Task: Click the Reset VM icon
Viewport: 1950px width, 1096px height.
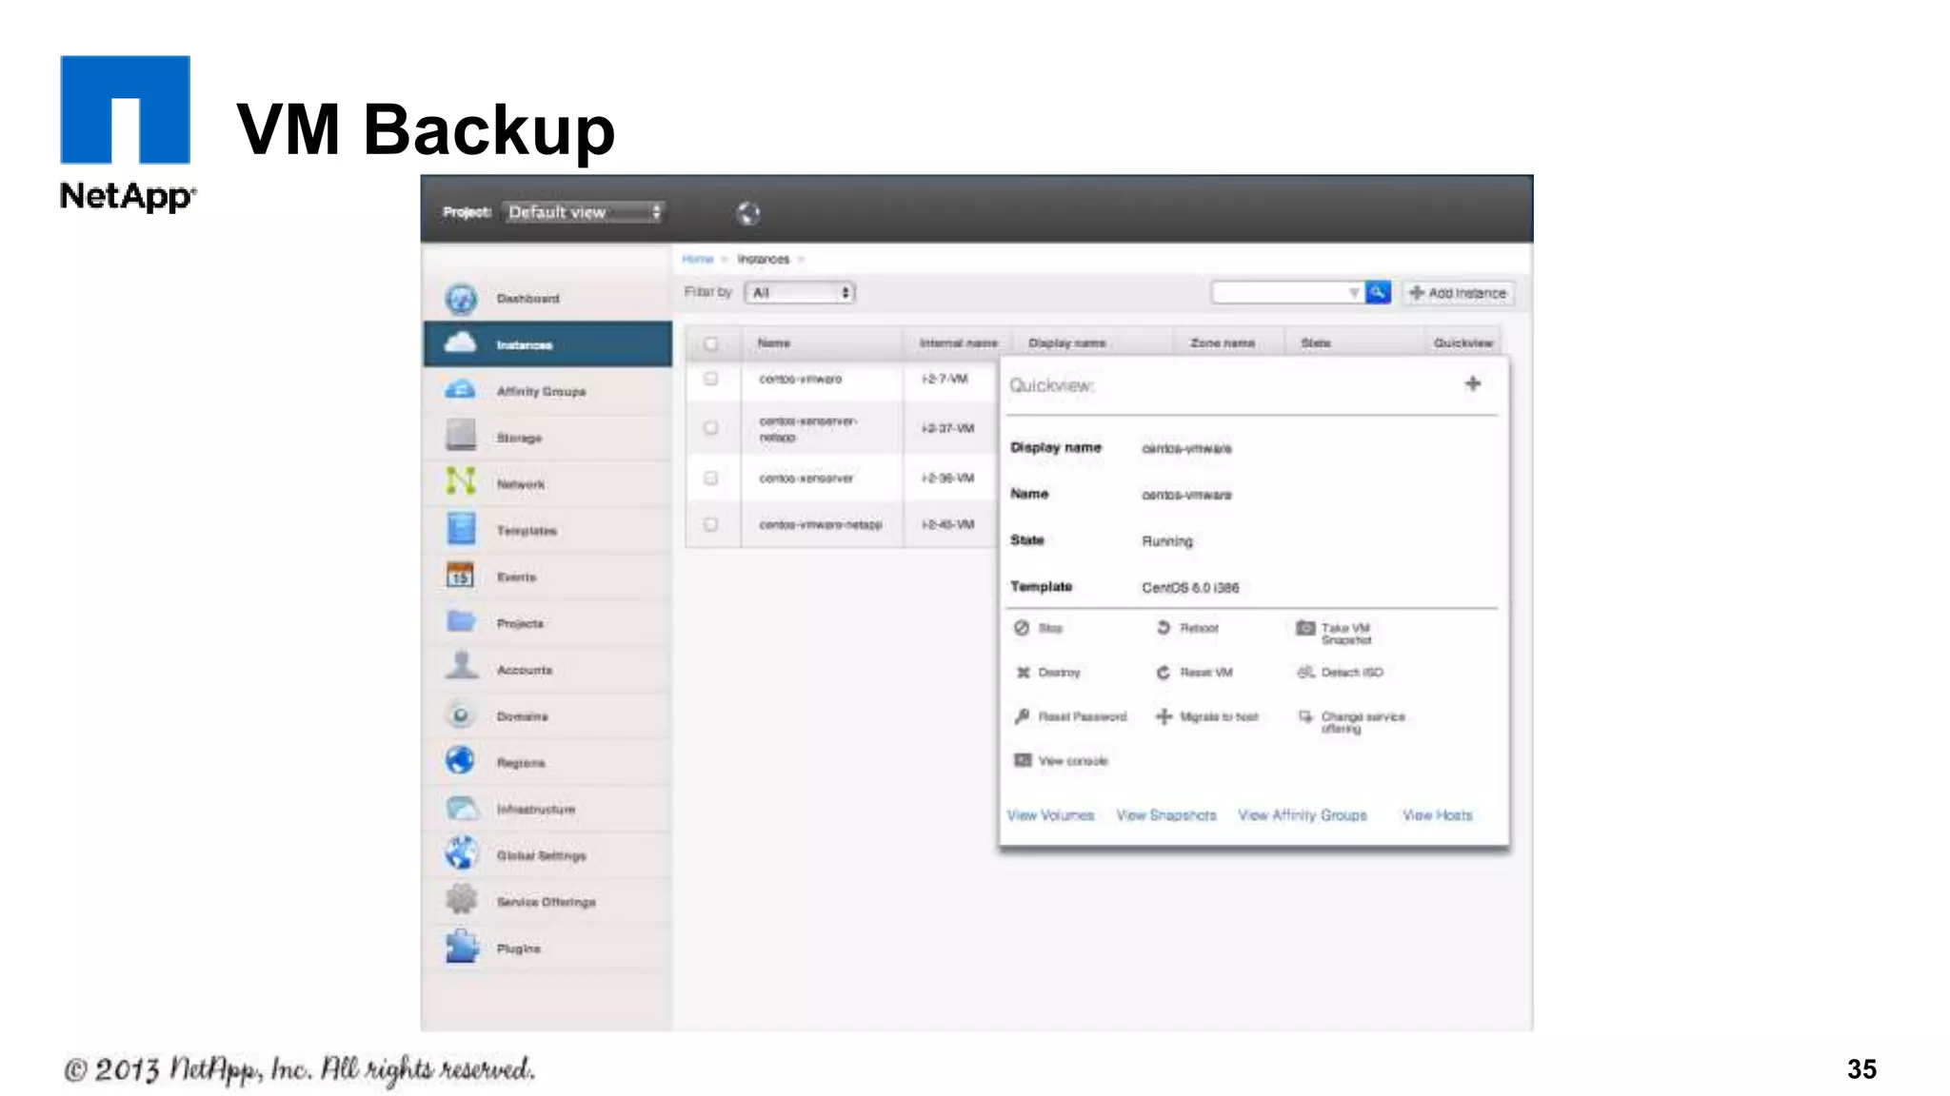Action: click(x=1163, y=673)
